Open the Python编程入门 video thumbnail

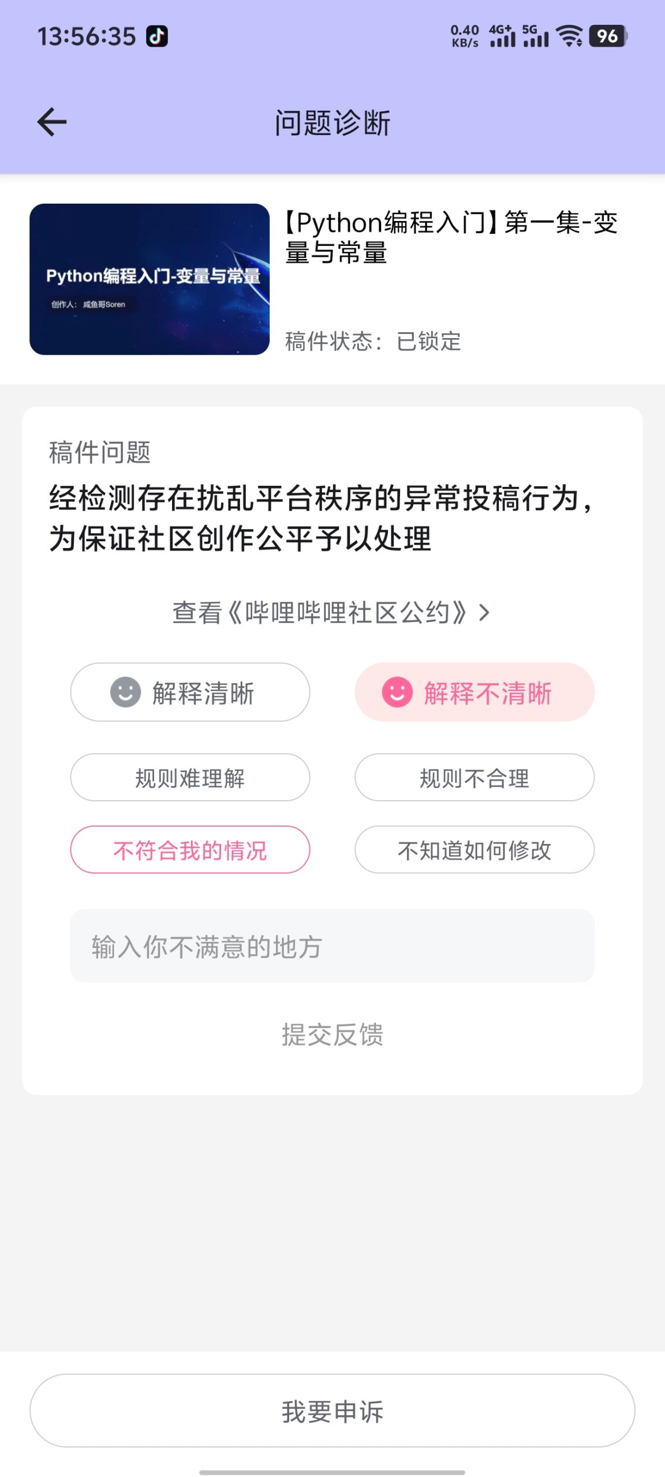(x=150, y=279)
